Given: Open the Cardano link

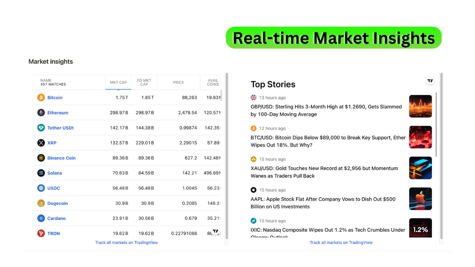Looking at the screenshot, I should click(x=56, y=218).
